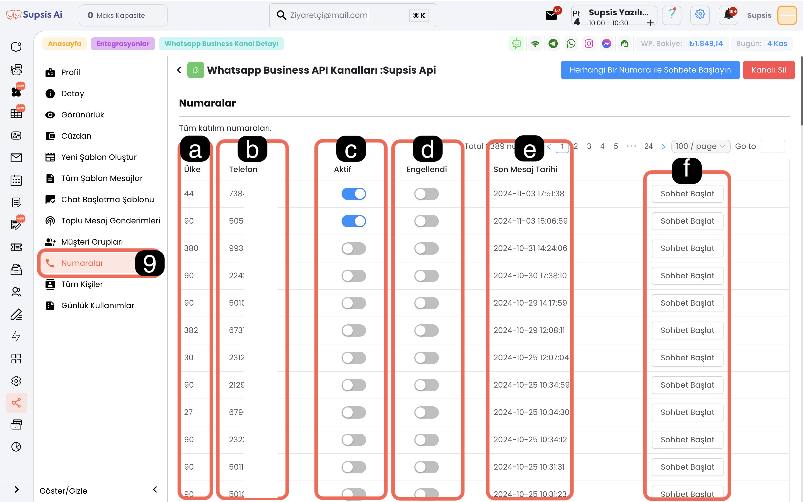The height and width of the screenshot is (502, 803).
Task: Click Sohbet Başlat for 2024-11-03 17:51:38 row
Action: (x=687, y=194)
